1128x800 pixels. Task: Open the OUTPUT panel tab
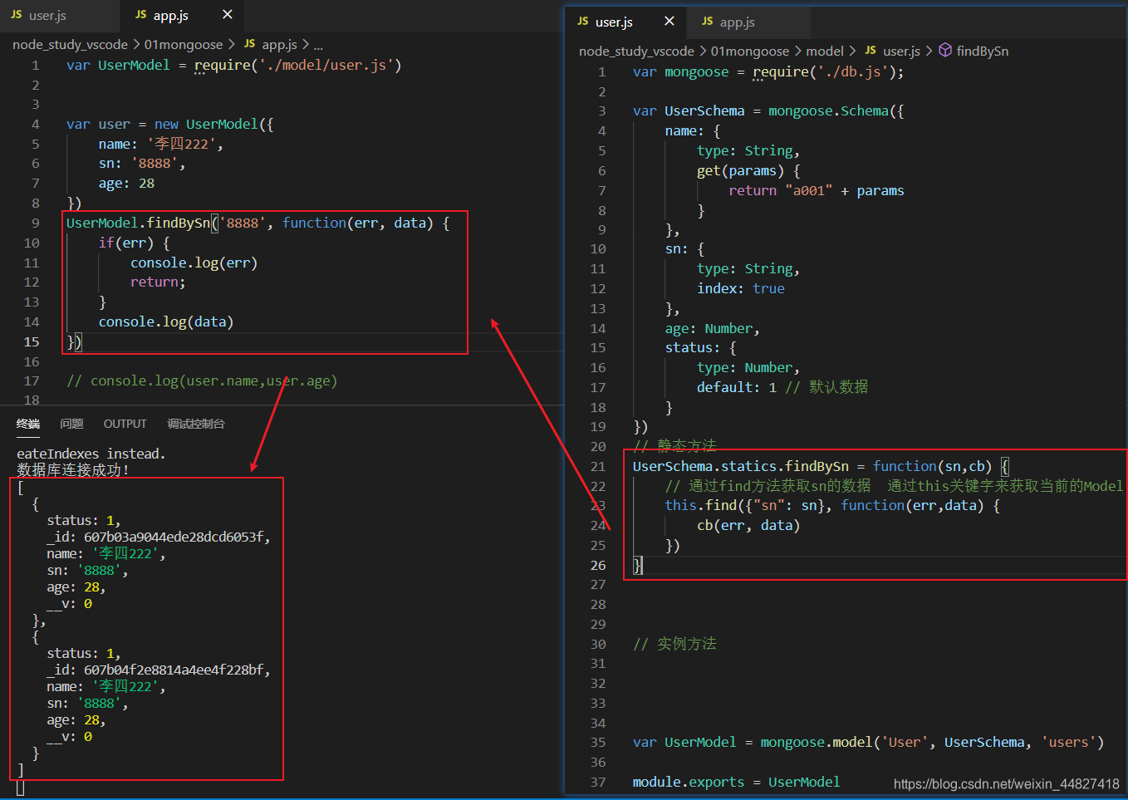tap(125, 424)
